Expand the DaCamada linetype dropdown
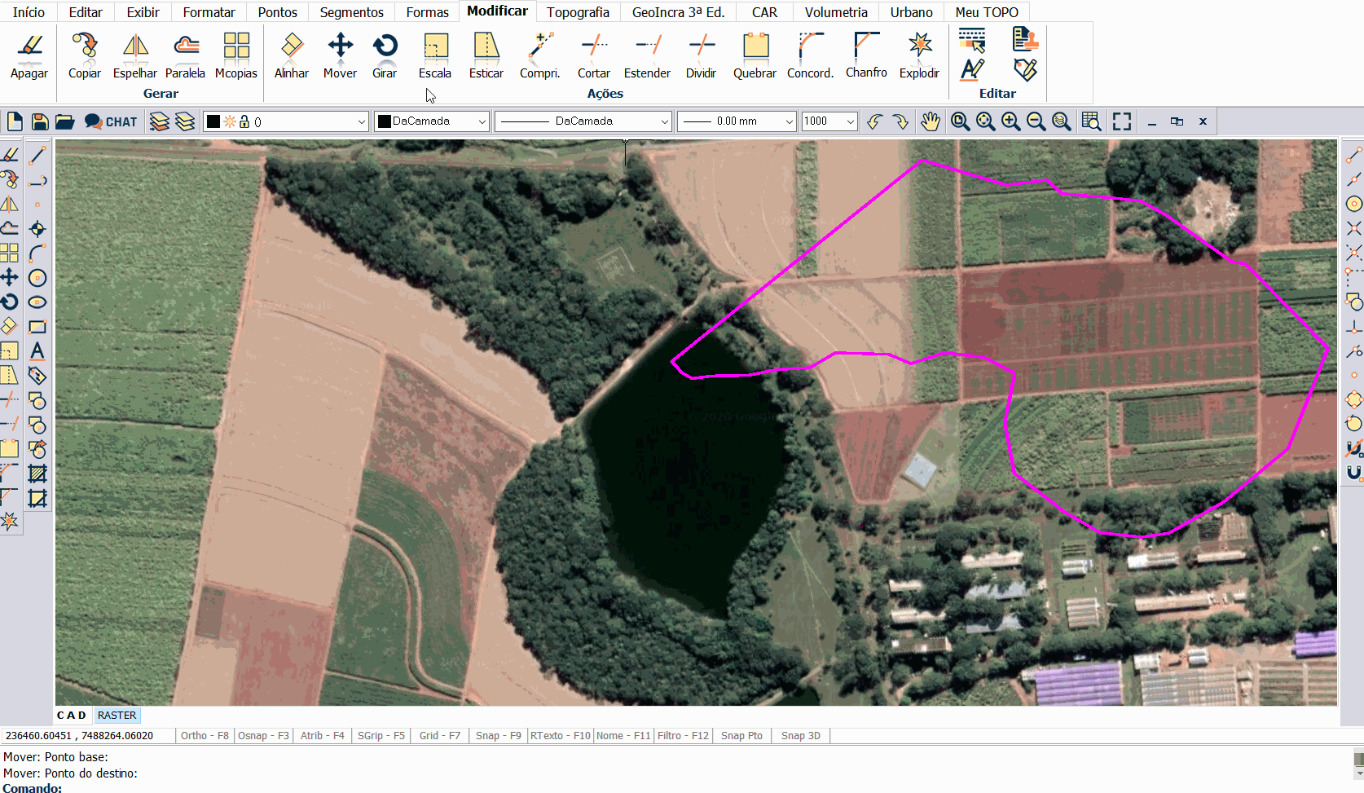This screenshot has height=793, width=1364. [x=583, y=121]
